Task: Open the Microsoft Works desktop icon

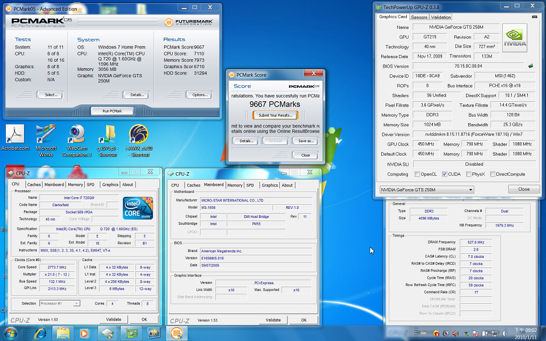Action: coord(46,140)
